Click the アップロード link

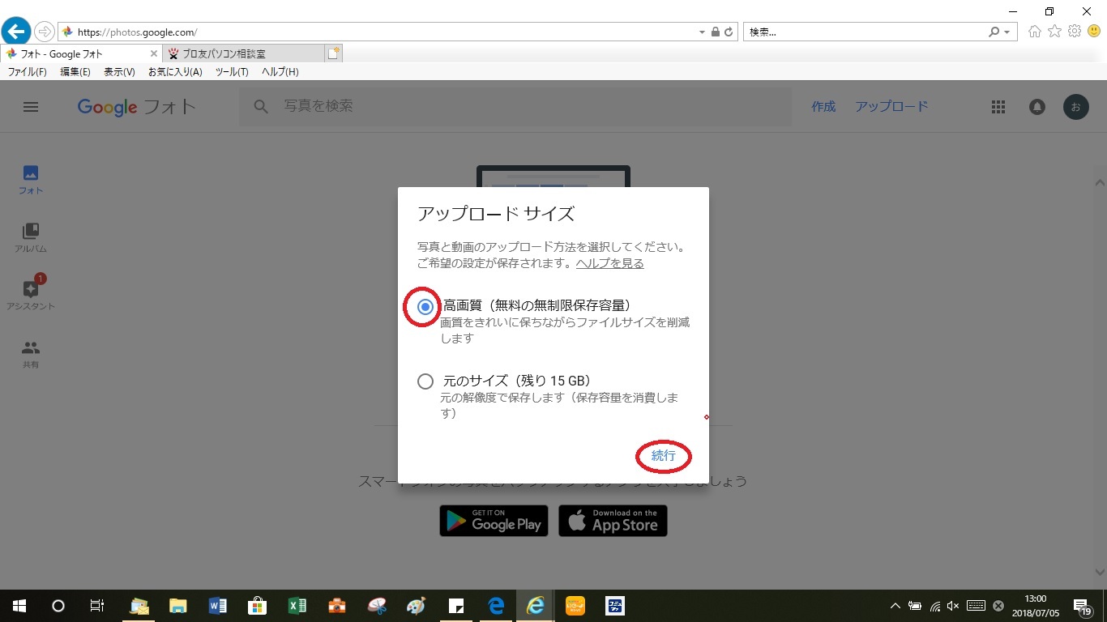891,107
